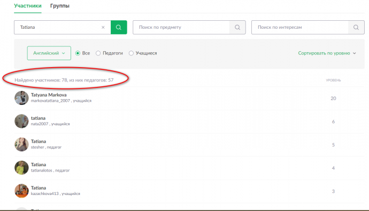Open avatar of user nata2007
Screen dimensions: 369x211
pyautogui.click(x=21, y=121)
